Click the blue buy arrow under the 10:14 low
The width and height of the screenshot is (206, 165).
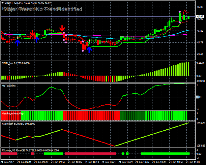pyautogui.click(x=89, y=50)
